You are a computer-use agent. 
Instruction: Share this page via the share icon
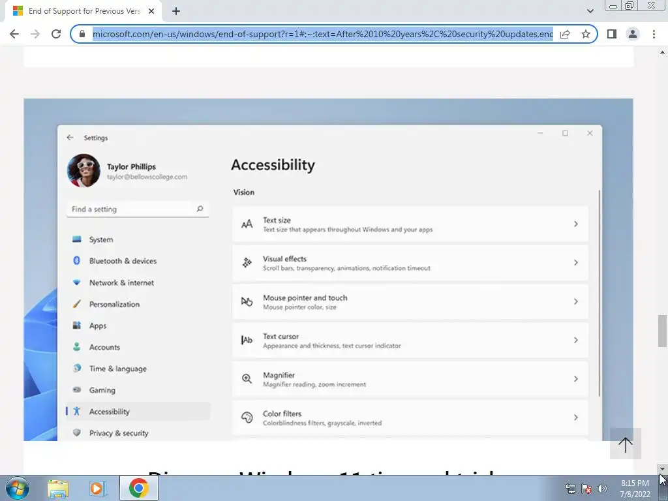click(566, 34)
